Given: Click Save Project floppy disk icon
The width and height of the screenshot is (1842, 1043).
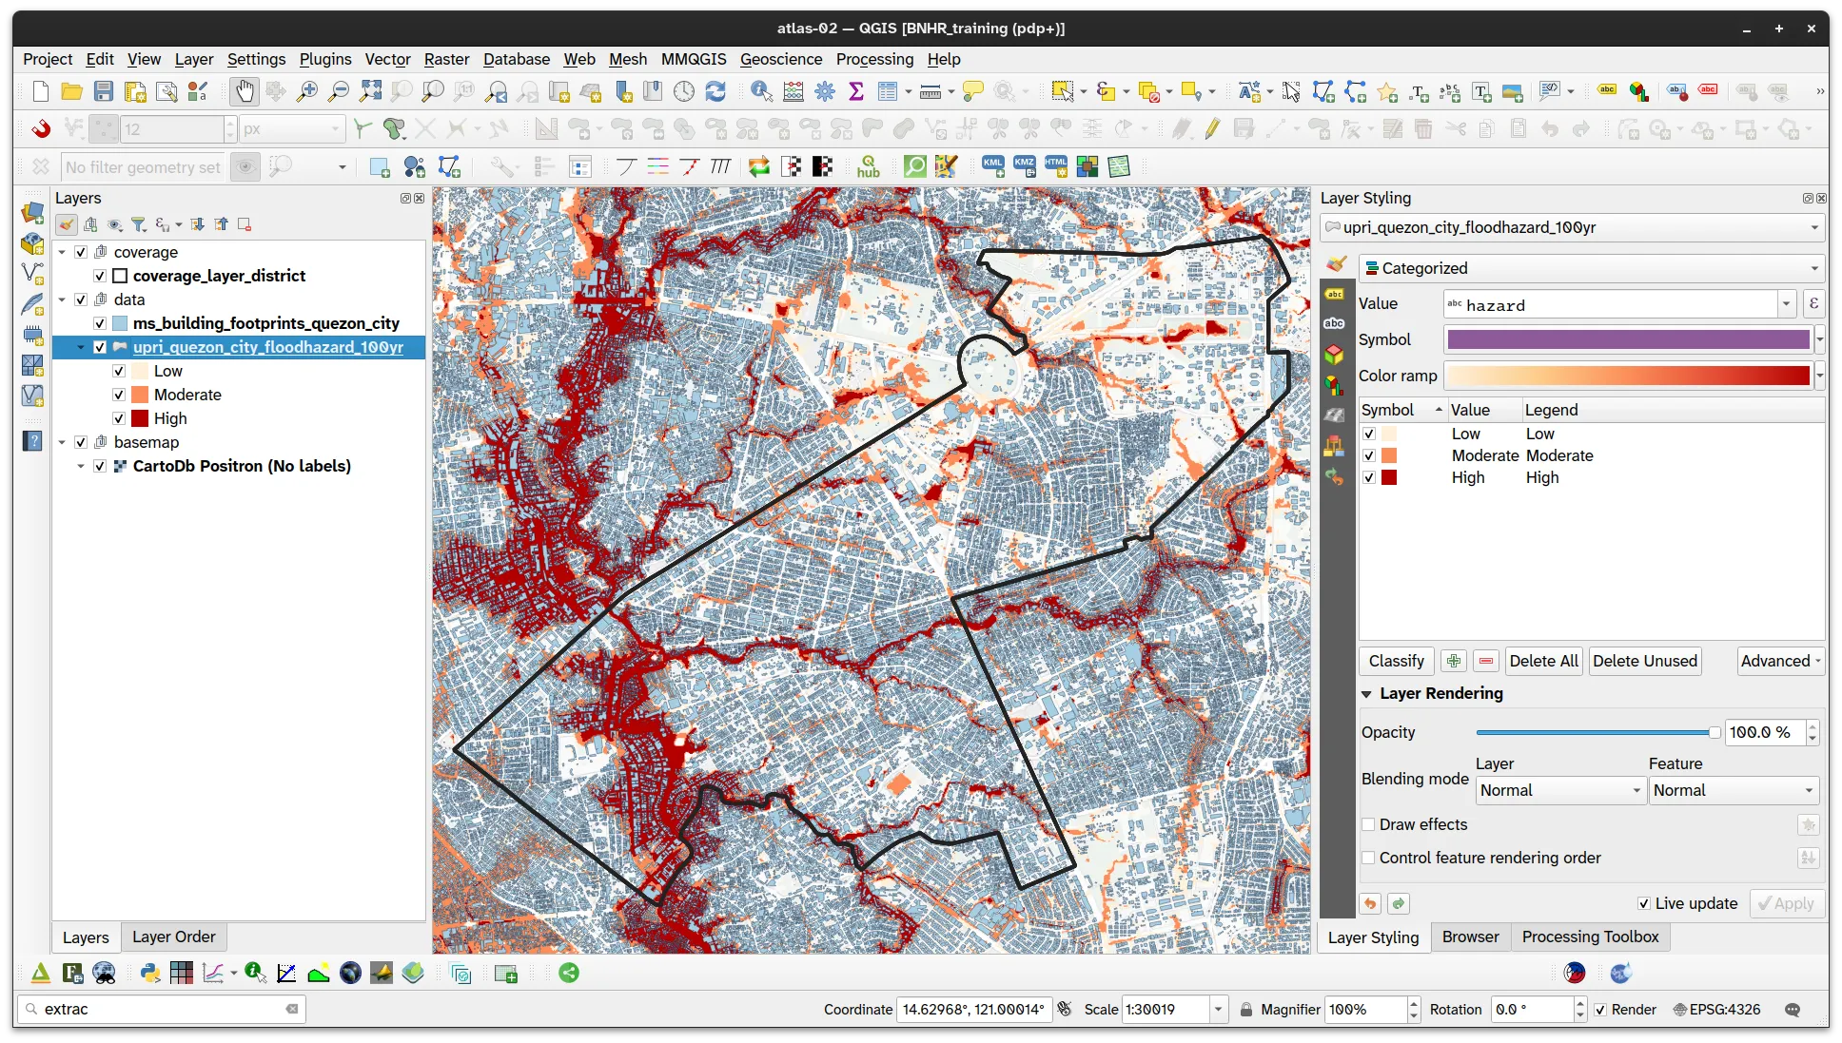Looking at the screenshot, I should point(104,91).
